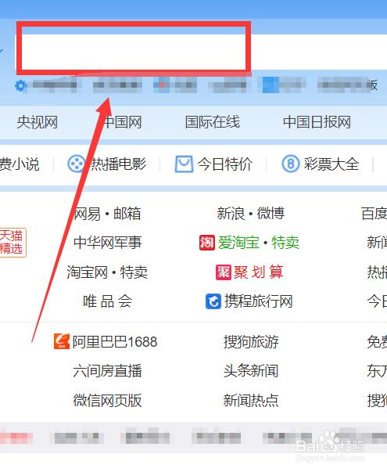Open the bookmarks bar gear icon
387x472 pixels.
(20, 85)
